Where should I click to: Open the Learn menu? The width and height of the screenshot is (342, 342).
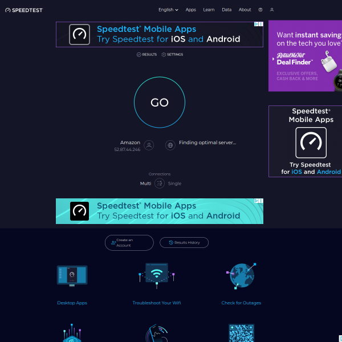209,10
